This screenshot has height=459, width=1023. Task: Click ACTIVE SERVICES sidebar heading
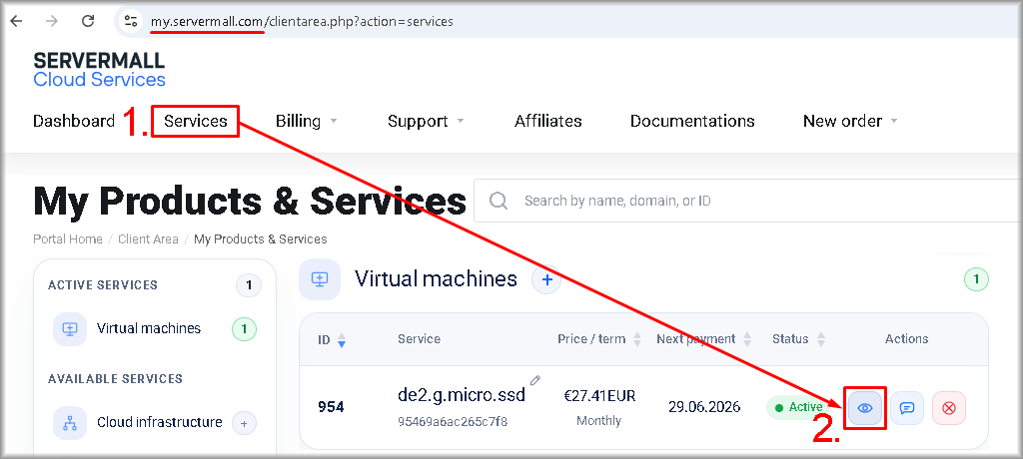point(103,285)
